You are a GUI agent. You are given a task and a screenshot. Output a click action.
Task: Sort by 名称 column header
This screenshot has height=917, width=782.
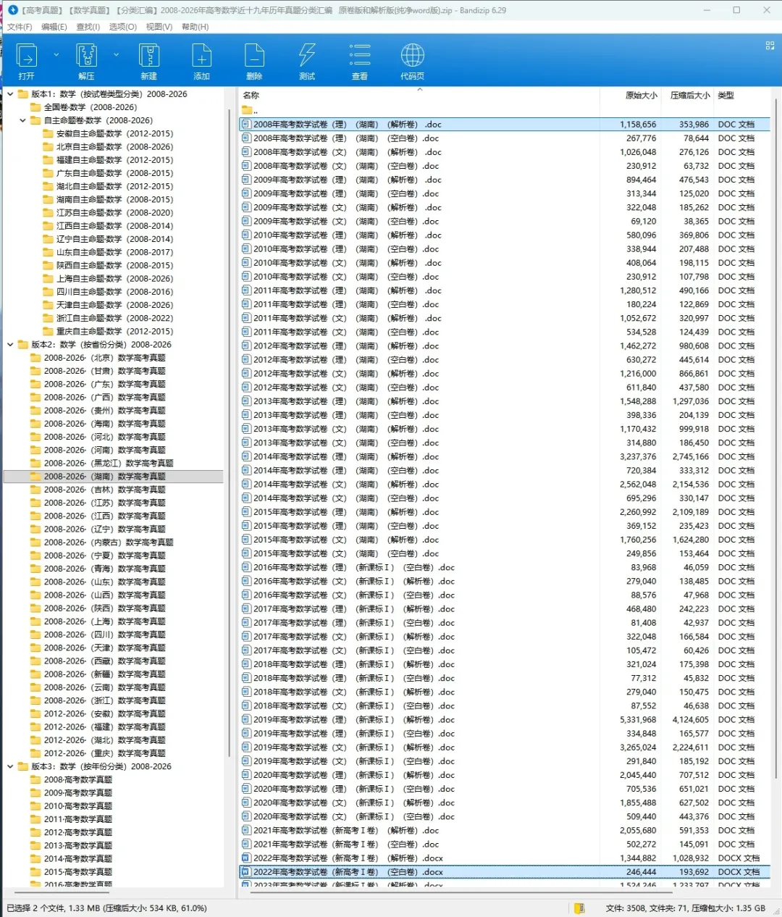click(251, 95)
